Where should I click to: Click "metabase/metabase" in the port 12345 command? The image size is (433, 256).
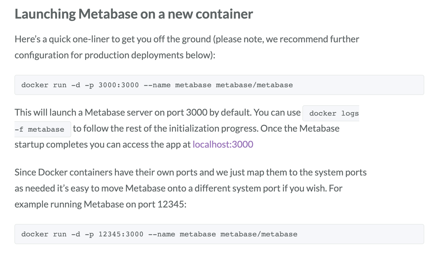coord(259,234)
